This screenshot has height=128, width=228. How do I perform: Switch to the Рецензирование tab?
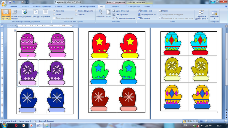88,6
